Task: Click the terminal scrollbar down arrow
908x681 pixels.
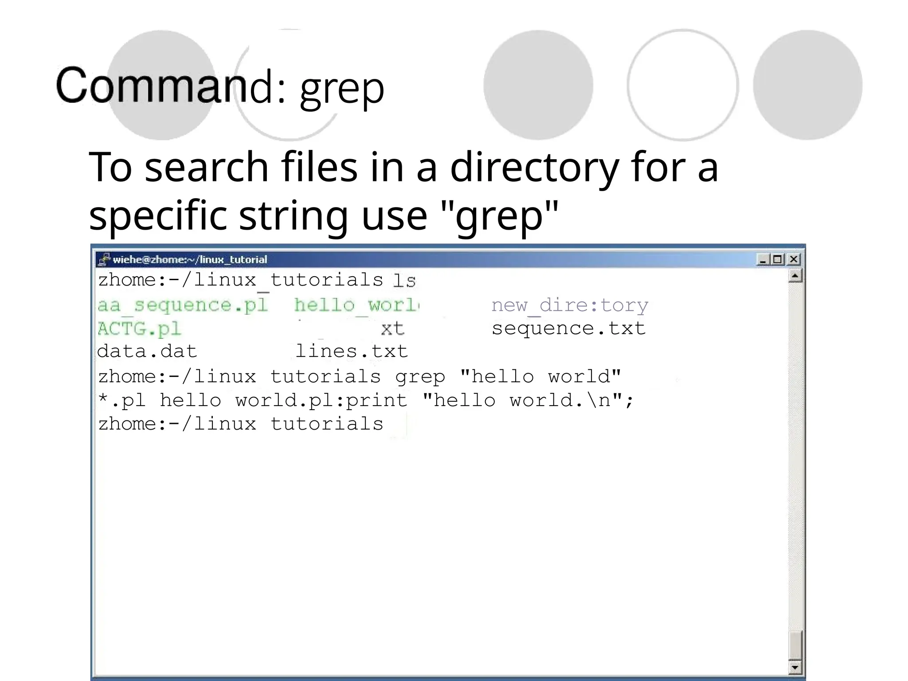Action: [x=795, y=667]
